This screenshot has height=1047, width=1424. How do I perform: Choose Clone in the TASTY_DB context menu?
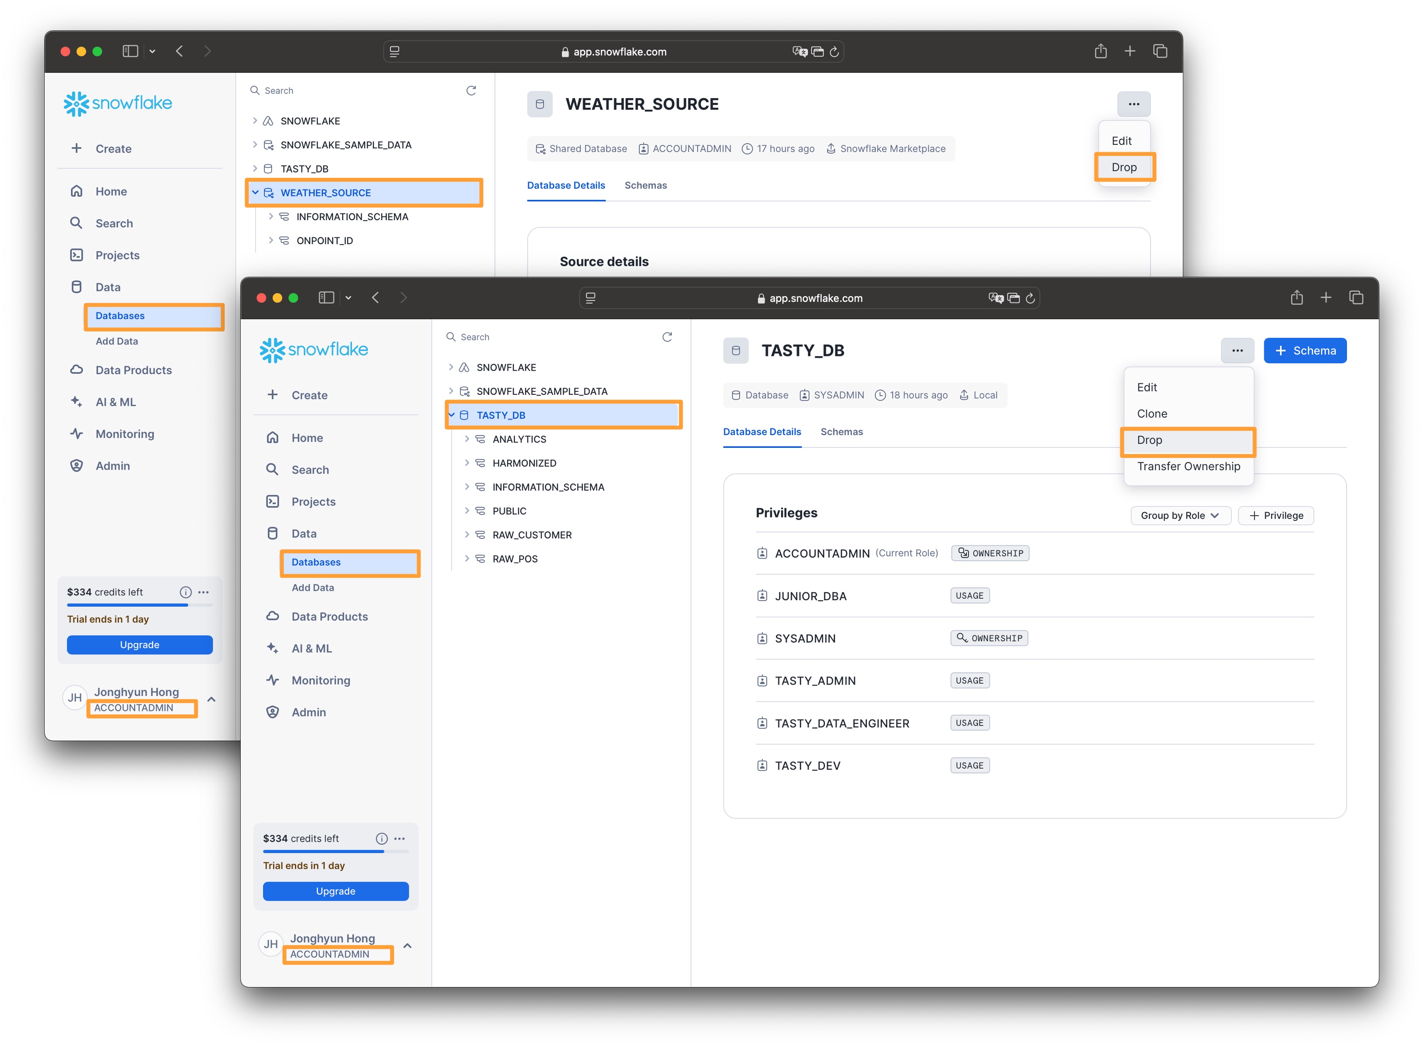[1152, 413]
